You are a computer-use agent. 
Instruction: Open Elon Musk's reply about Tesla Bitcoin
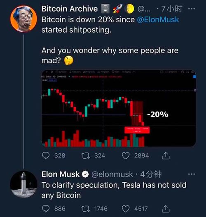pos(114,190)
